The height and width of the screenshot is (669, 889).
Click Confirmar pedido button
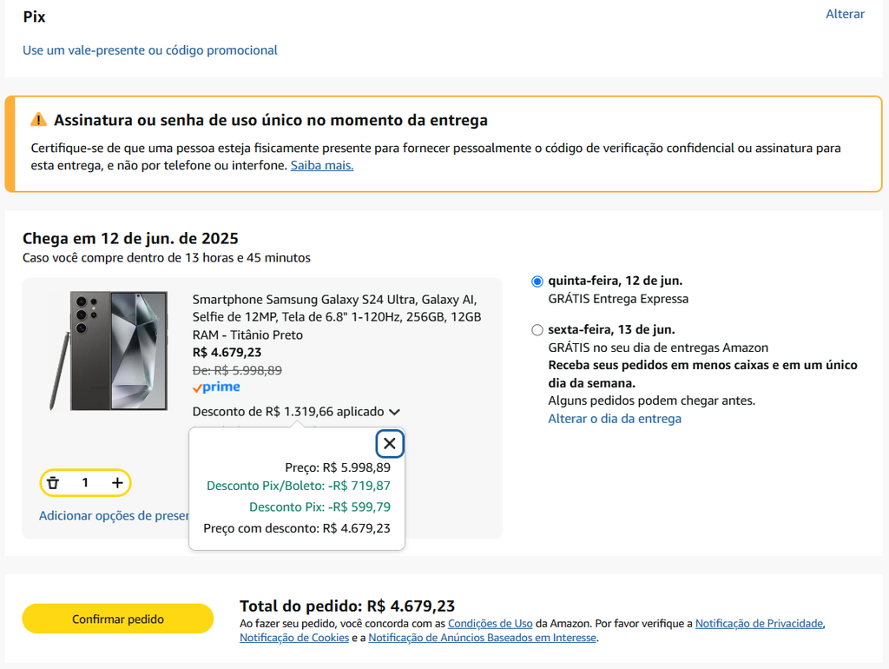(x=118, y=619)
